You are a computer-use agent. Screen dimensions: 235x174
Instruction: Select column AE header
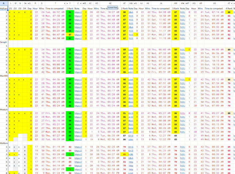coord(110,3)
